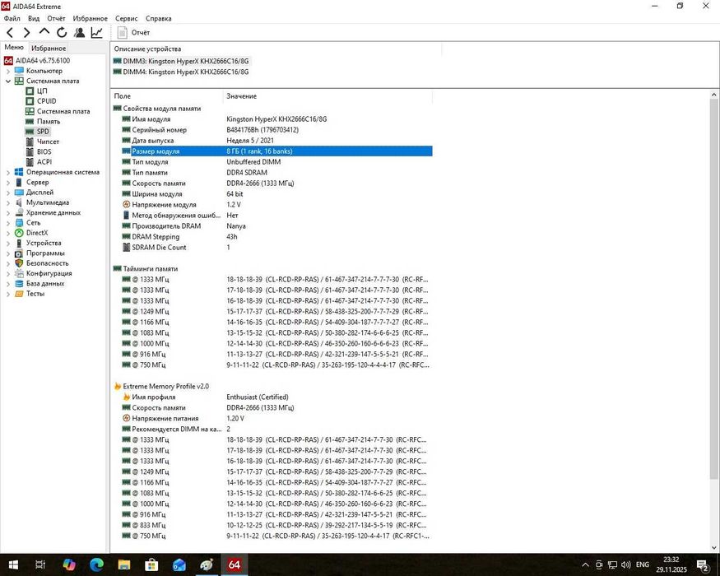Open the user profile toolbar icon

tap(79, 33)
